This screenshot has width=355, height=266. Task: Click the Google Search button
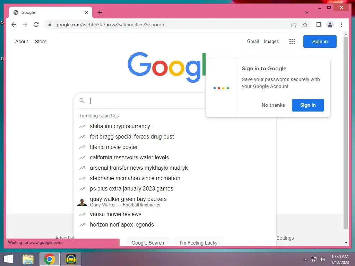click(148, 242)
